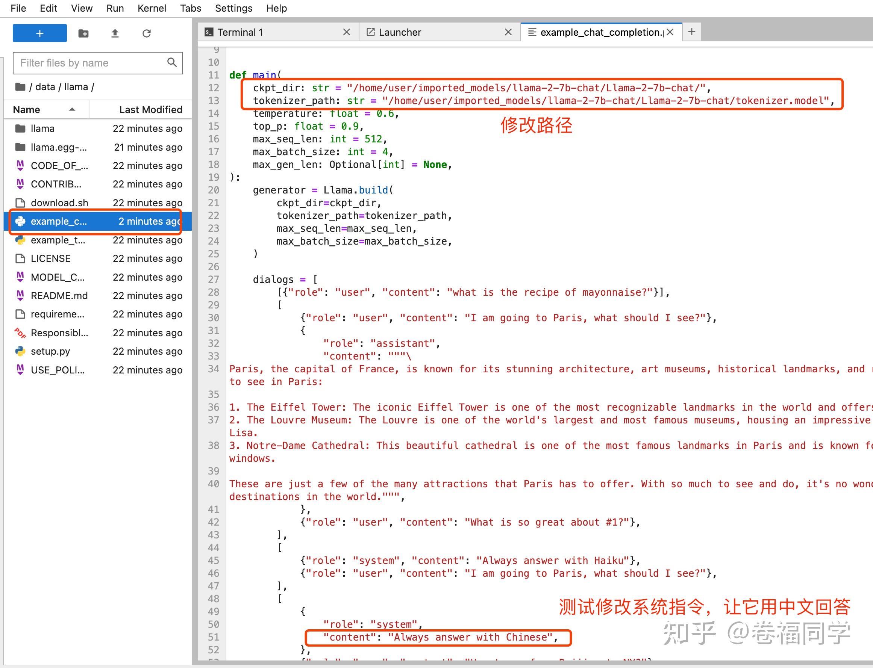This screenshot has width=873, height=668.
Task: Close the example_chat_completion tab
Action: (x=670, y=32)
